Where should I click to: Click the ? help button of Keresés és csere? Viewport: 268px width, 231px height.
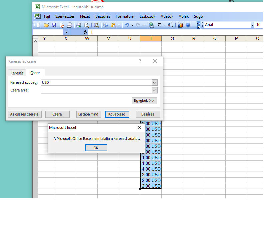[x=140, y=61]
